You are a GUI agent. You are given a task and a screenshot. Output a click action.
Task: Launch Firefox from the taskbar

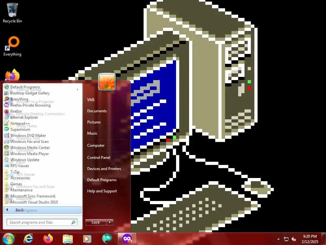pyautogui.click(x=48, y=239)
